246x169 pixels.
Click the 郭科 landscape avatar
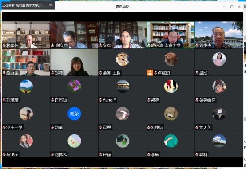[x=219, y=141]
